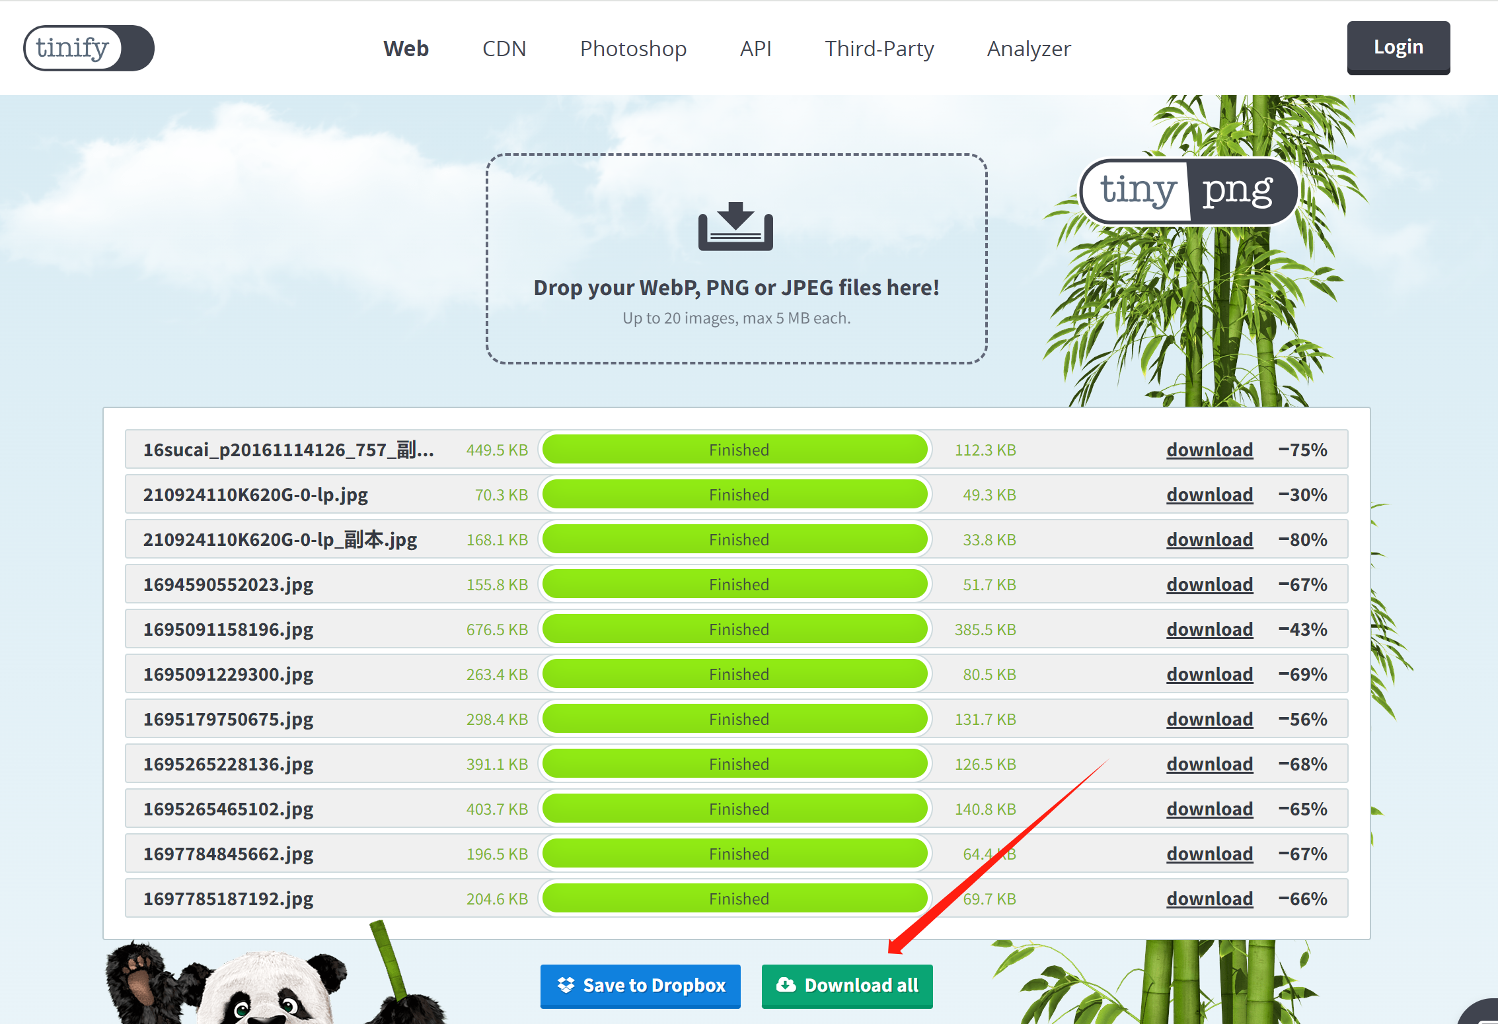Download 1697784845662.jpg
Screen dimensions: 1498x1024
[x=1209, y=854]
